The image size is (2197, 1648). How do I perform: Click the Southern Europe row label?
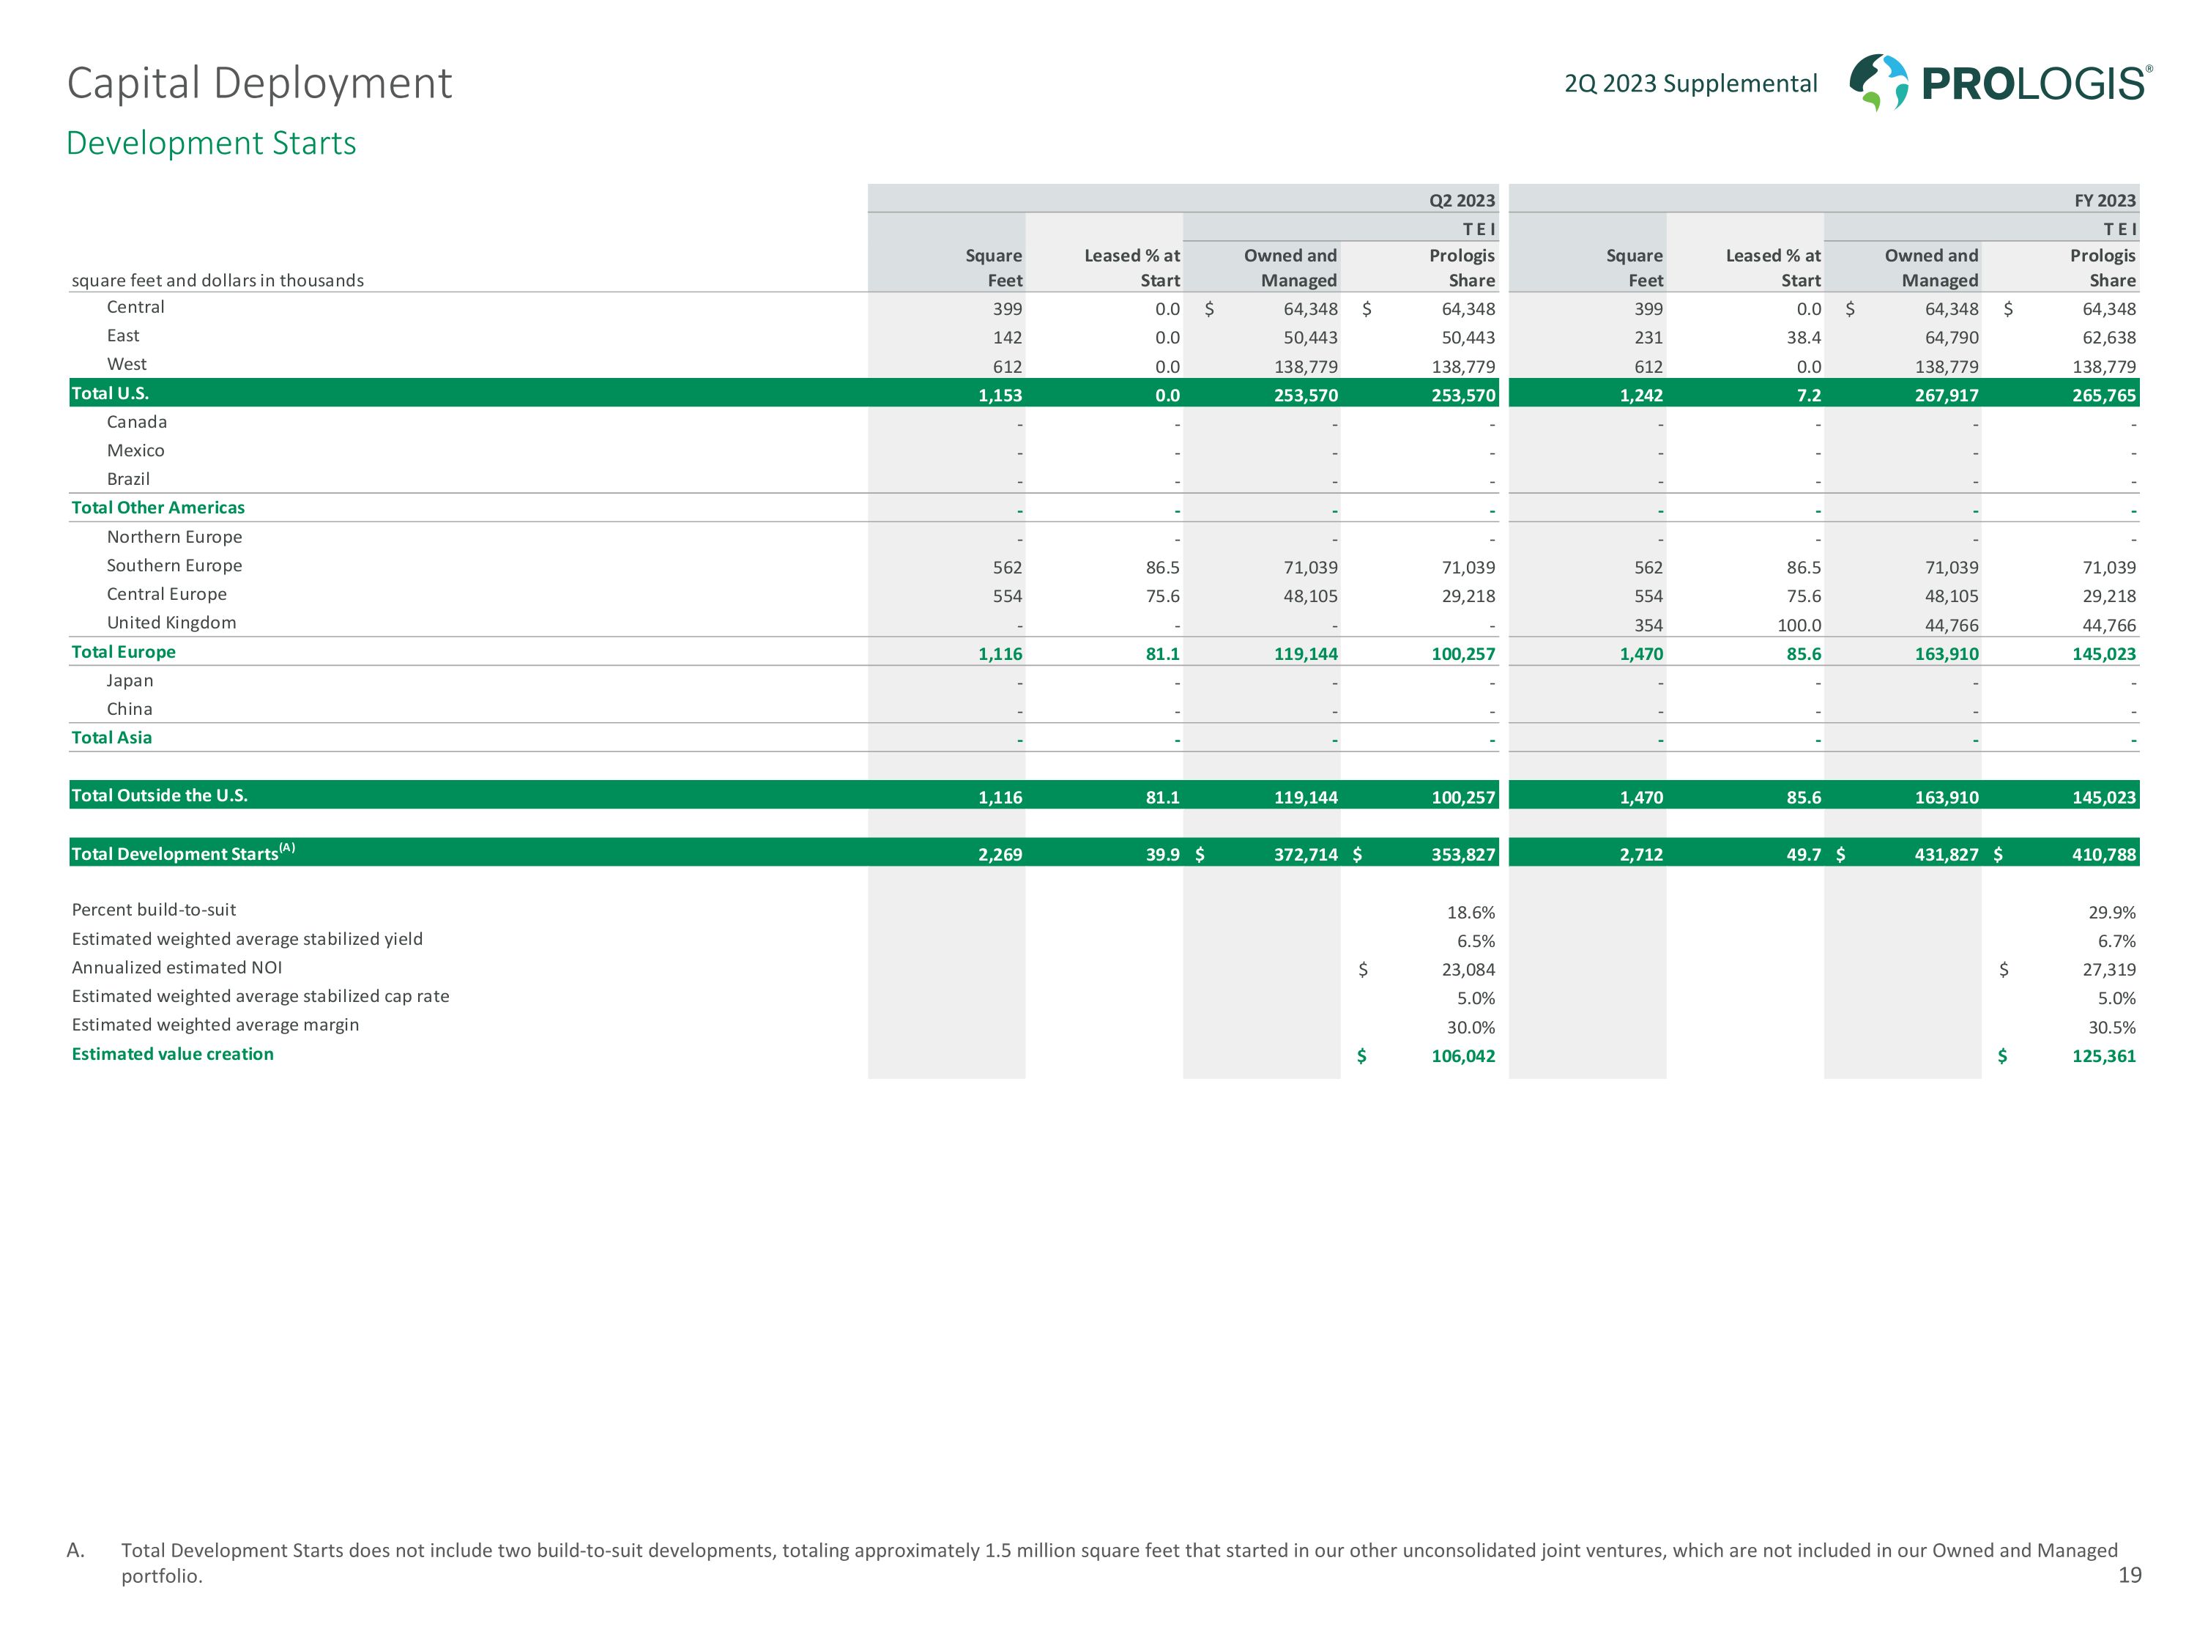[174, 565]
